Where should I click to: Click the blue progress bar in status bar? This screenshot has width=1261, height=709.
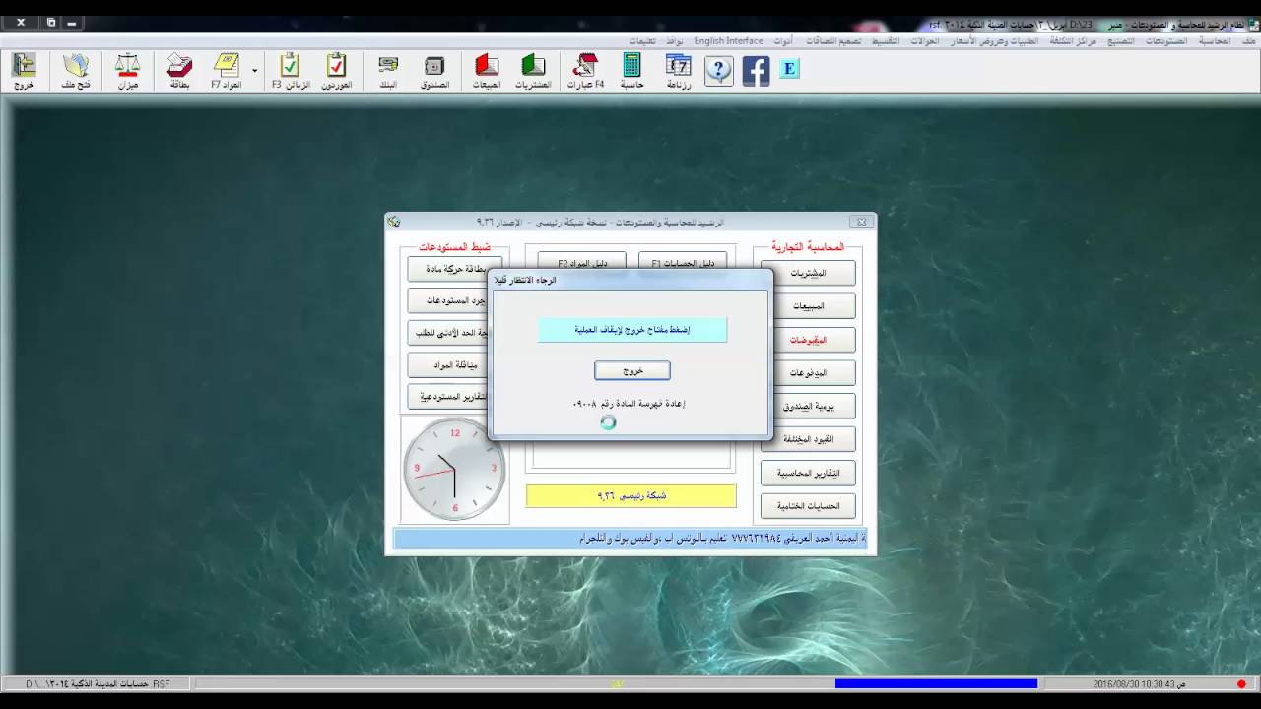coord(936,683)
